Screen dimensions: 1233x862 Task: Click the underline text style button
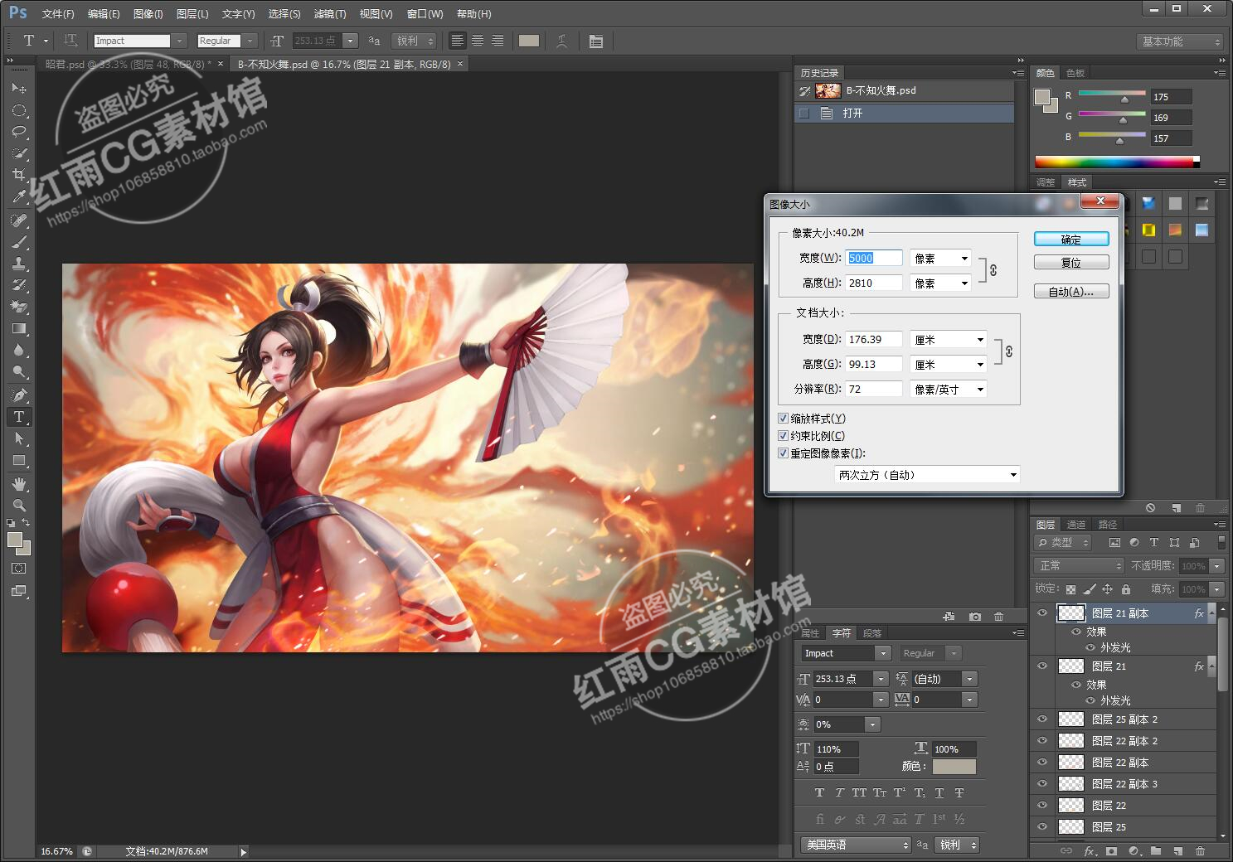939,793
